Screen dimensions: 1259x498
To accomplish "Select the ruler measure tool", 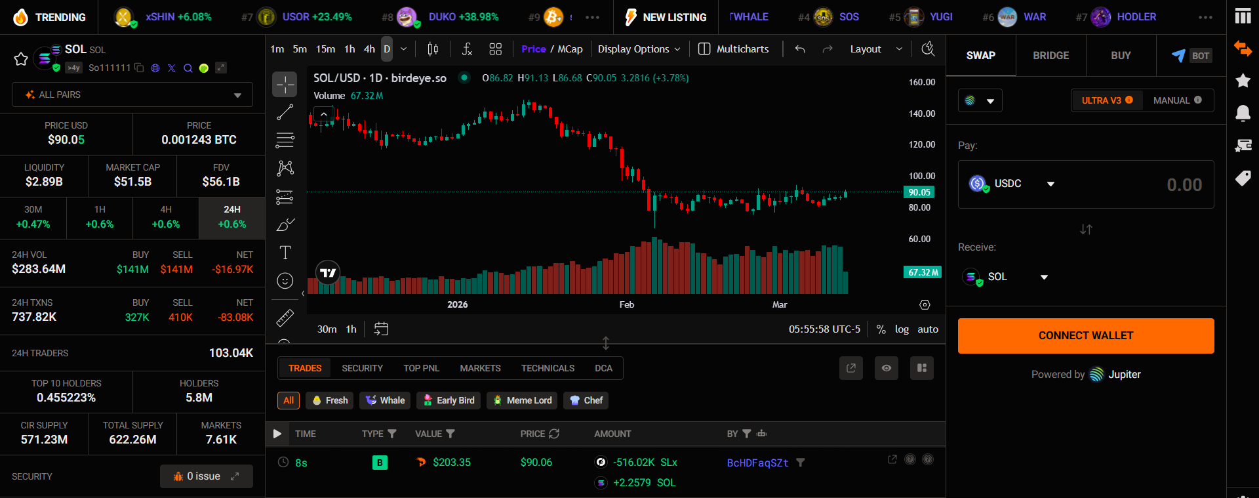I will 285,318.
